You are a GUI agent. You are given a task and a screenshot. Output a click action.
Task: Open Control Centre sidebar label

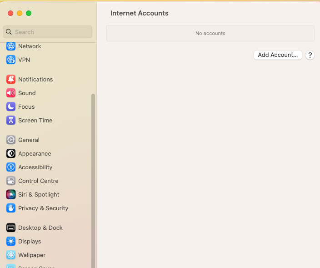(38, 181)
